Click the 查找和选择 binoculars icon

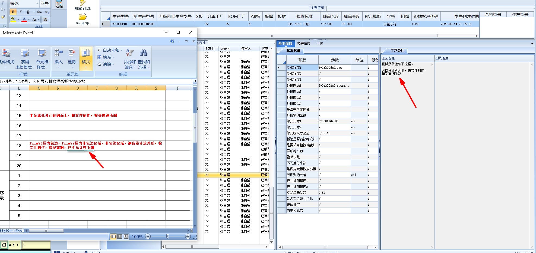[x=144, y=53]
